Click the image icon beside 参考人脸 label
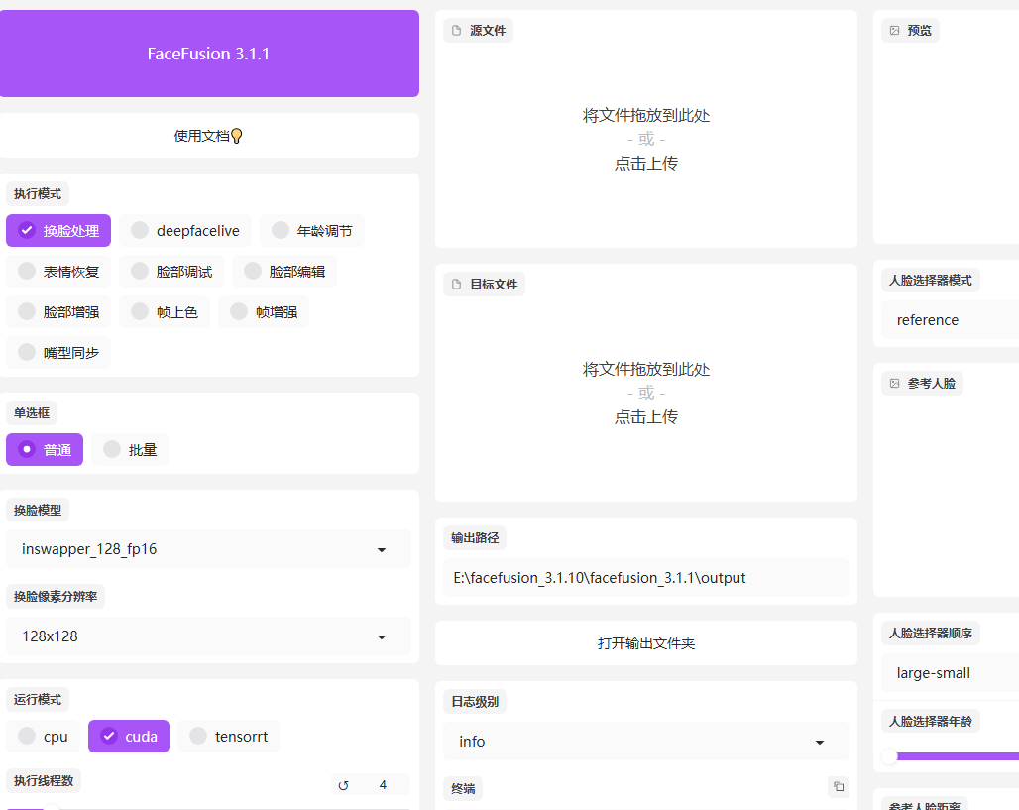Image resolution: width=1019 pixels, height=810 pixels. pos(894,384)
